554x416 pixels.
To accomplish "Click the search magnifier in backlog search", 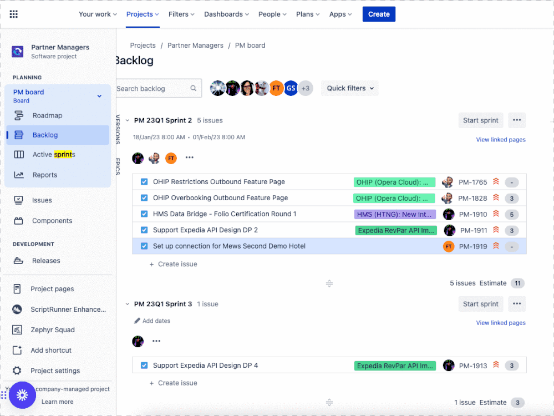I will (194, 88).
